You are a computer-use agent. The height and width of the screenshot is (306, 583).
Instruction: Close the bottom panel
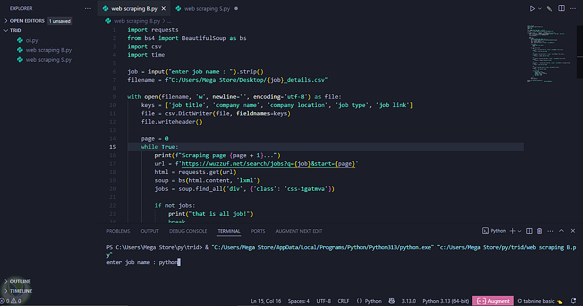click(573, 231)
